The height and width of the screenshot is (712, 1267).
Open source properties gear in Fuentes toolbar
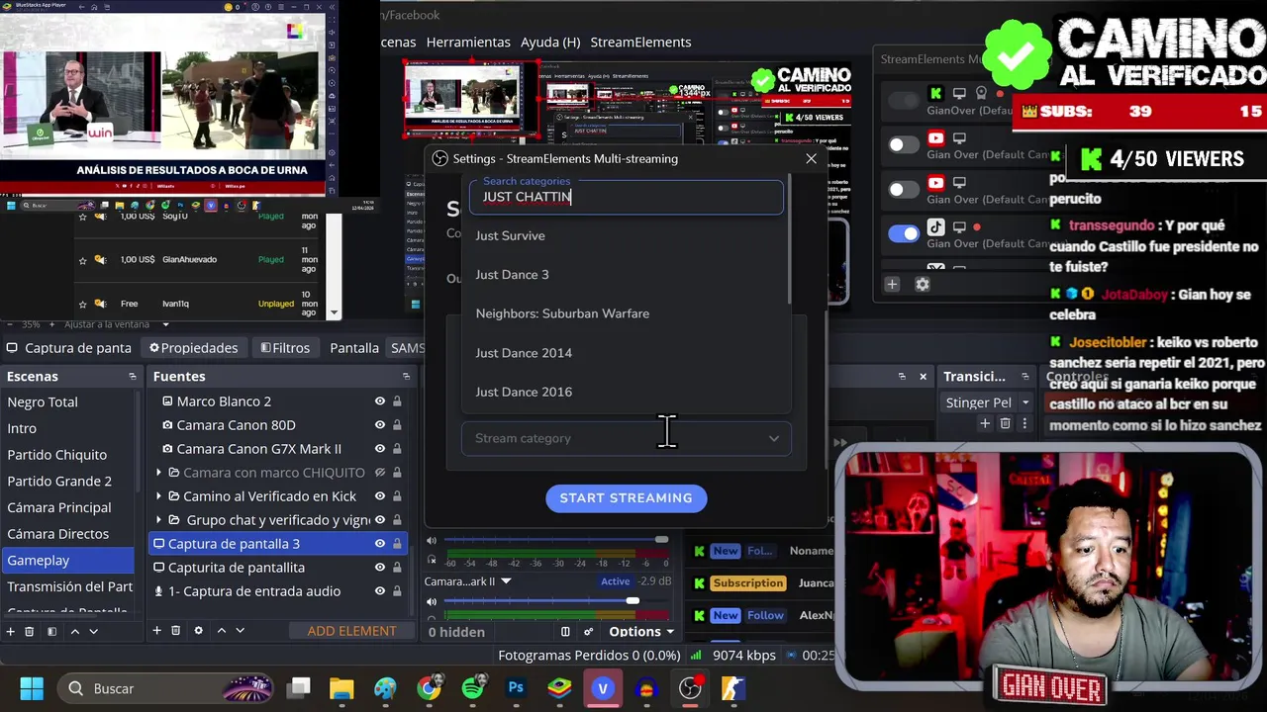198,631
